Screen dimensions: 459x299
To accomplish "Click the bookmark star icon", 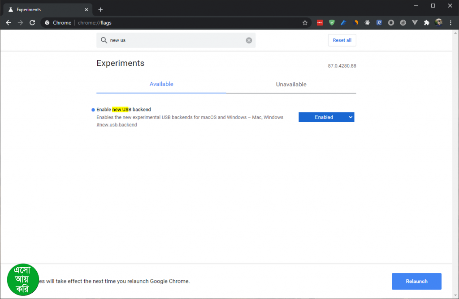I will [x=305, y=22].
